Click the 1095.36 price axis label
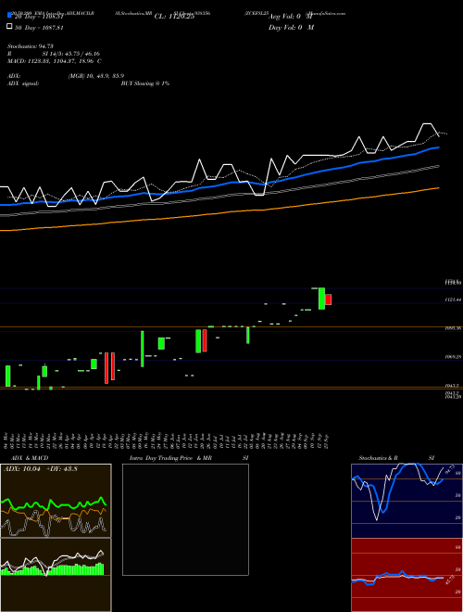 (x=453, y=328)
